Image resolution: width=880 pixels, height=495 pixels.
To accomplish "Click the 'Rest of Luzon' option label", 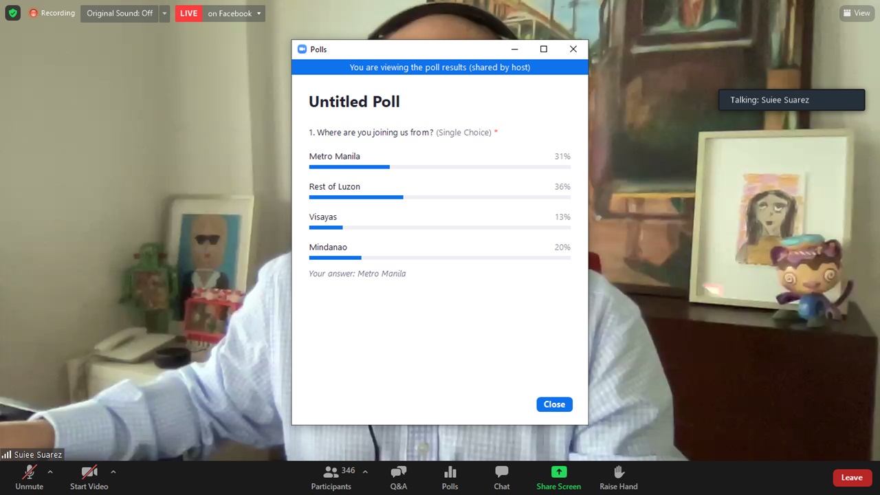I will pyautogui.click(x=335, y=186).
